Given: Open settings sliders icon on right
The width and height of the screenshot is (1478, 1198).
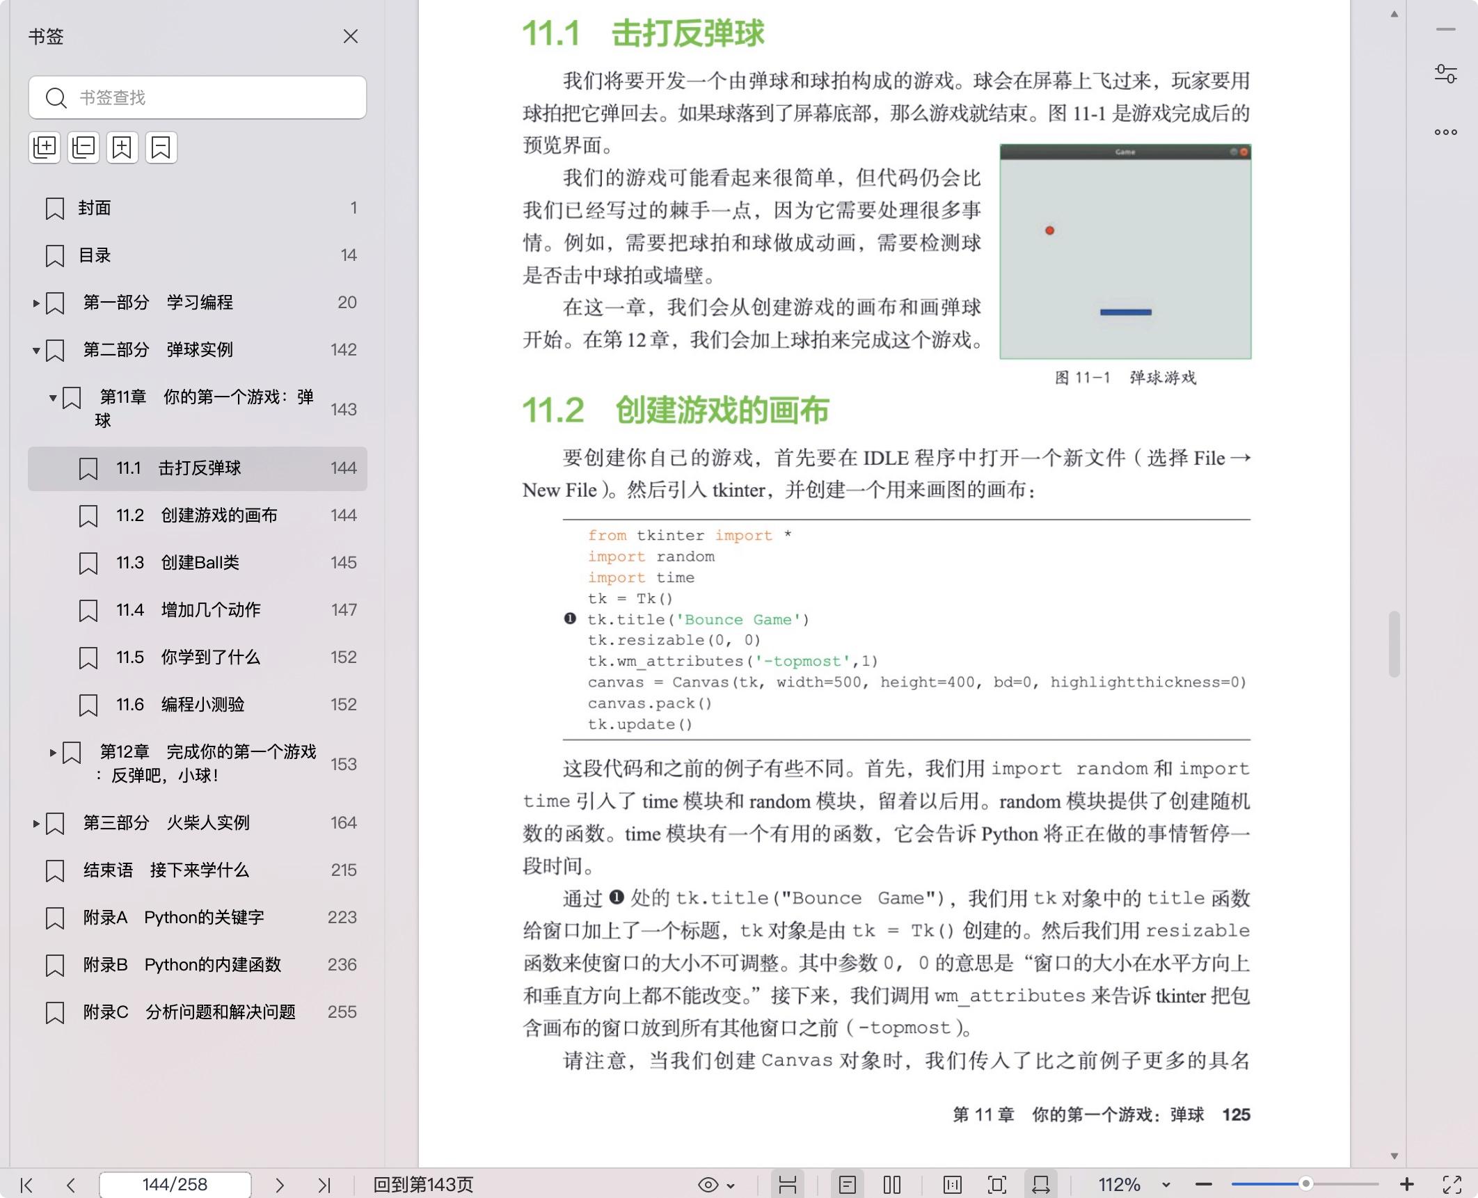Looking at the screenshot, I should (1446, 74).
